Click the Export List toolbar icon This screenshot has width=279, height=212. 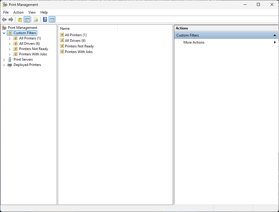(36, 19)
